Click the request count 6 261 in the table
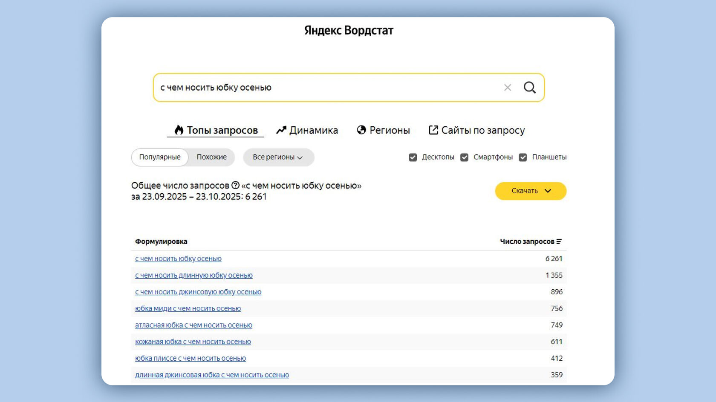The height and width of the screenshot is (402, 716). [554, 259]
